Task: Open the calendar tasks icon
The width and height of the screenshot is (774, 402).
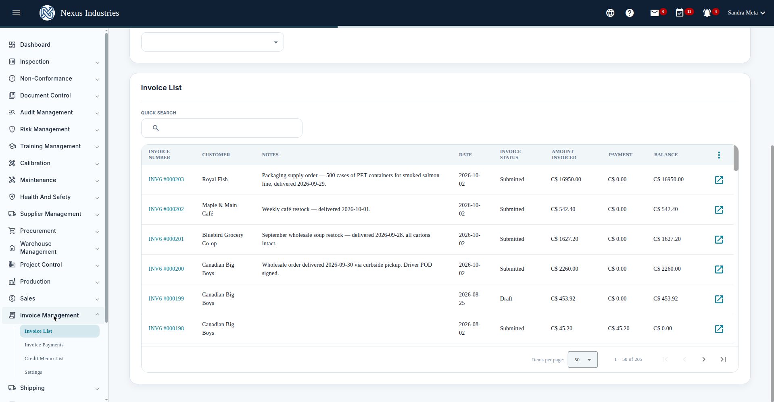Action: [x=680, y=13]
